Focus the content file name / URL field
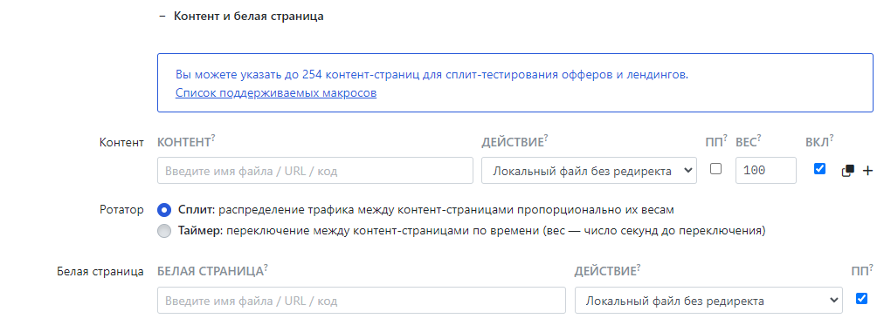The width and height of the screenshot is (884, 332). [315, 171]
